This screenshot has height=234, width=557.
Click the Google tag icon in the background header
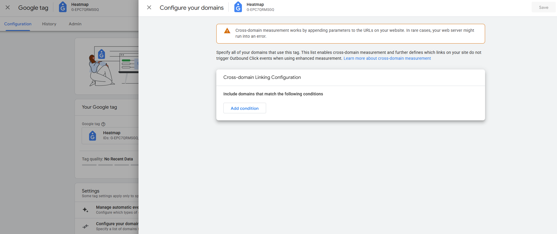[63, 7]
